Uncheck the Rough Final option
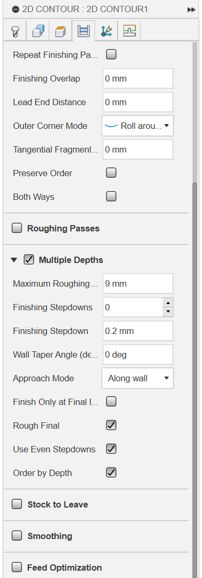The height and width of the screenshot is (578, 202). point(111,425)
